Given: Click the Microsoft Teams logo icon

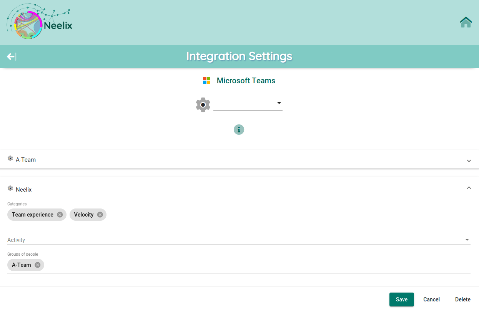Looking at the screenshot, I should [x=207, y=81].
